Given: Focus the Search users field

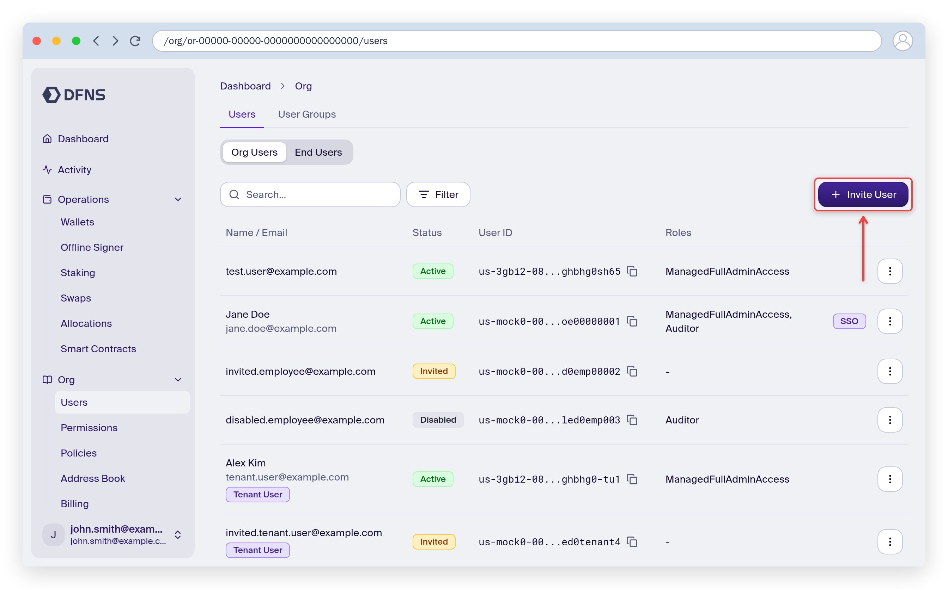Looking at the screenshot, I should coord(310,194).
